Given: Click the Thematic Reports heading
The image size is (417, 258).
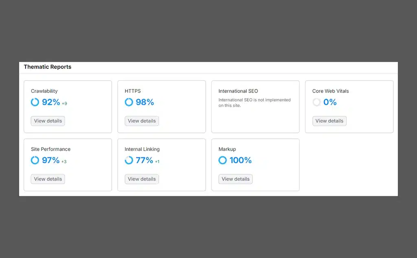Looking at the screenshot, I should (x=48, y=67).
